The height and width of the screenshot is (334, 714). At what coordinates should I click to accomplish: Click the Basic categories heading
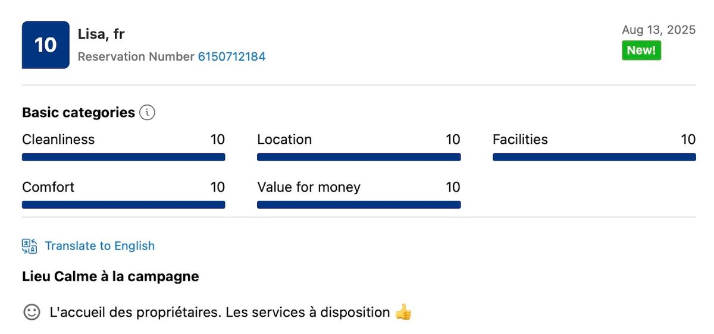[x=79, y=112]
